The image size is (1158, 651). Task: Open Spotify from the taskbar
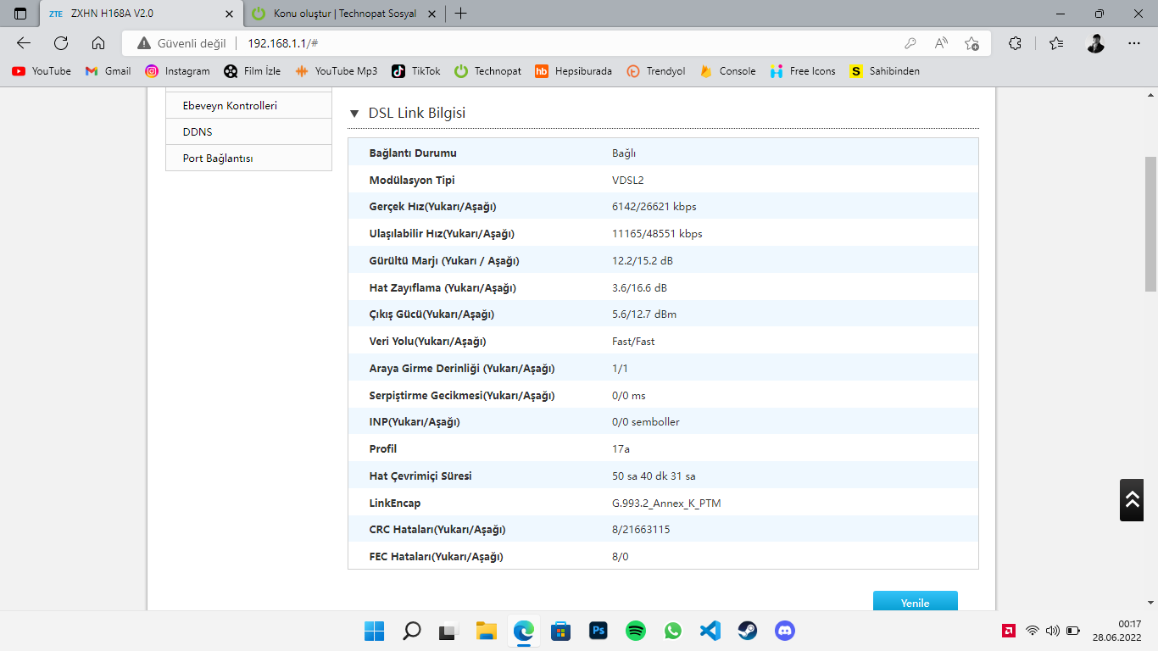(636, 631)
